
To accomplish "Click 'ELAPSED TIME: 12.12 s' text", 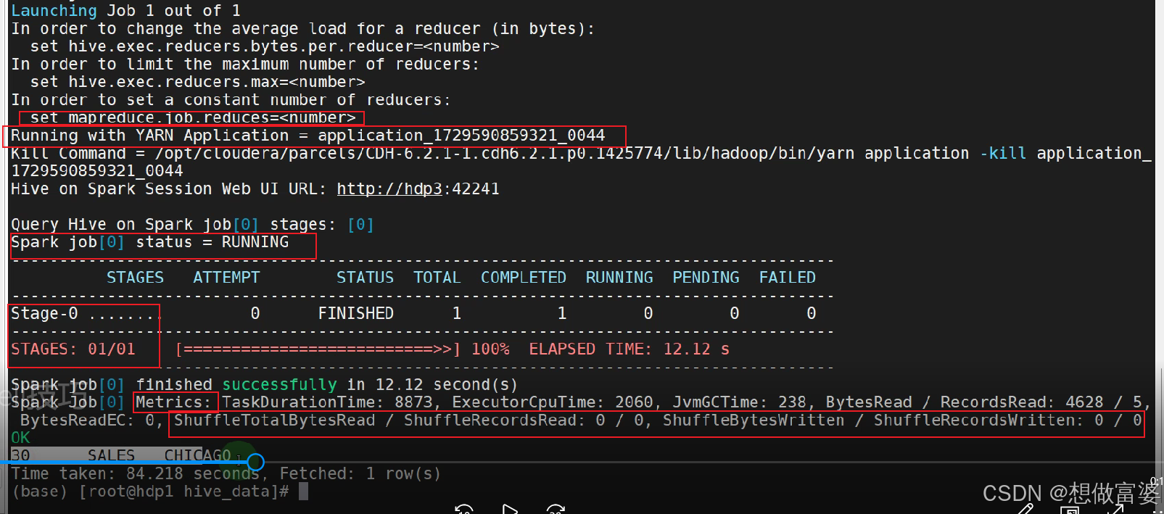I will point(629,349).
